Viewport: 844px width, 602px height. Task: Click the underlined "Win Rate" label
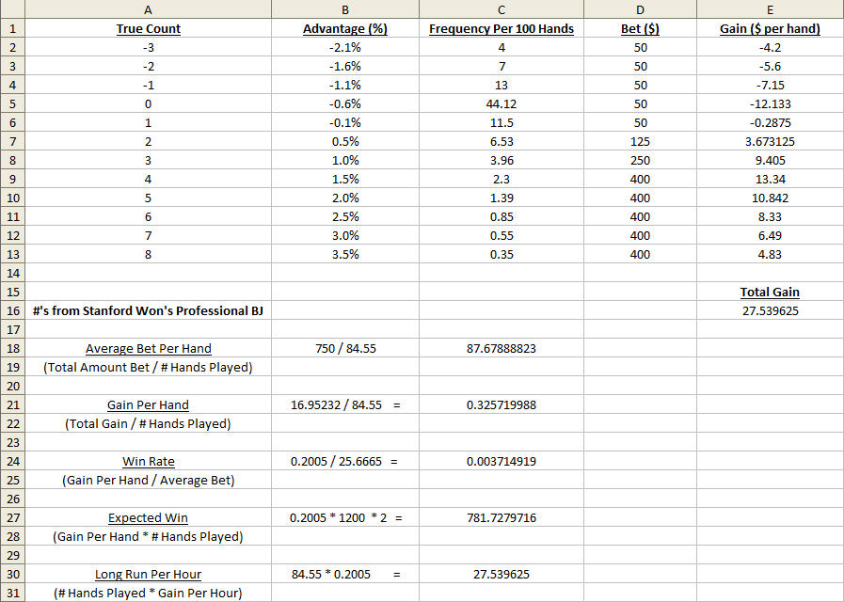[148, 462]
